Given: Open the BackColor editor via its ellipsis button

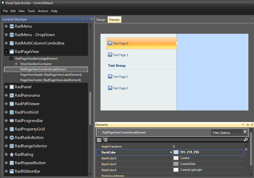Looking at the screenshot, I should coord(171,152).
